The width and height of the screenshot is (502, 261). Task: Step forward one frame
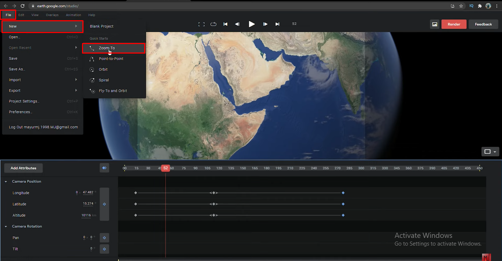(x=265, y=24)
